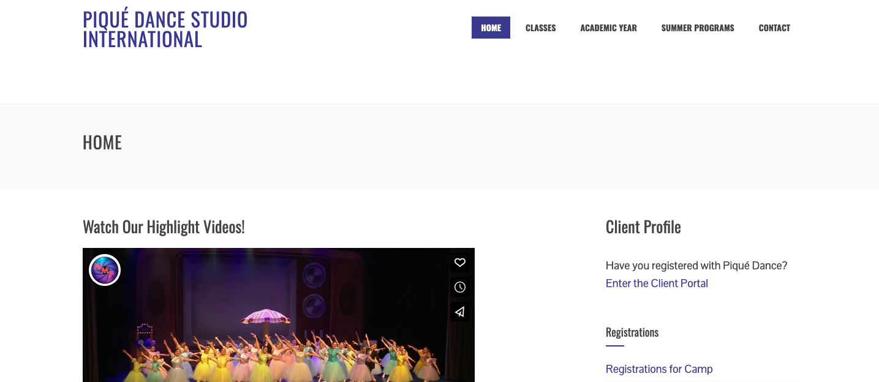Follow the Enter the Client Portal link

point(657,283)
